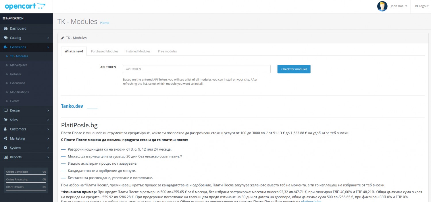The height and width of the screenshot is (202, 431).
Task: Switch to the Installed Modules tab
Action: pyautogui.click(x=138, y=51)
